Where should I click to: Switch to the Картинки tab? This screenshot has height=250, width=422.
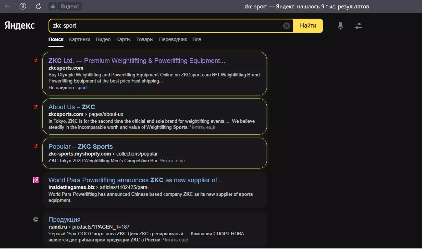coord(80,39)
